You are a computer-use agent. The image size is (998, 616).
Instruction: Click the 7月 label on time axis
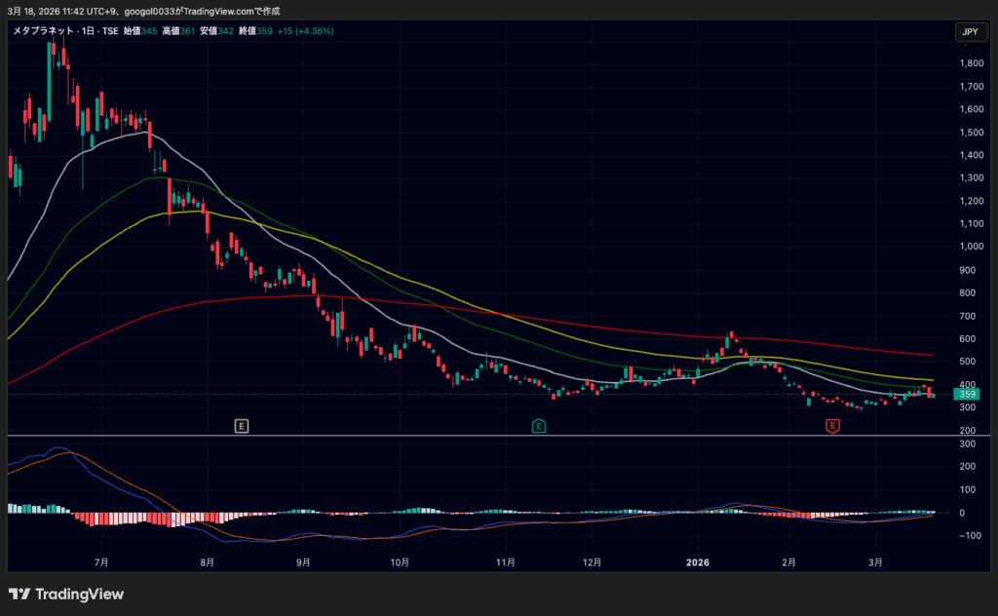pyautogui.click(x=101, y=562)
